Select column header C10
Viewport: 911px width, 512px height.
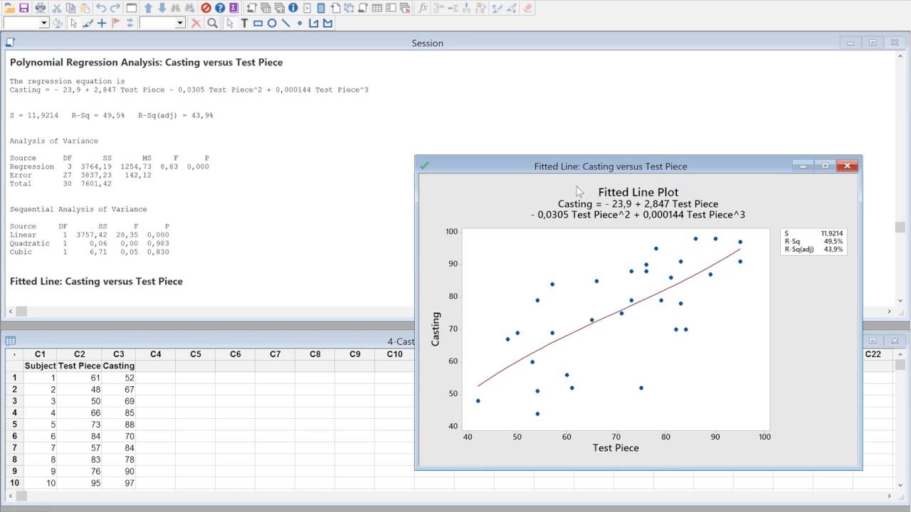[x=394, y=354]
